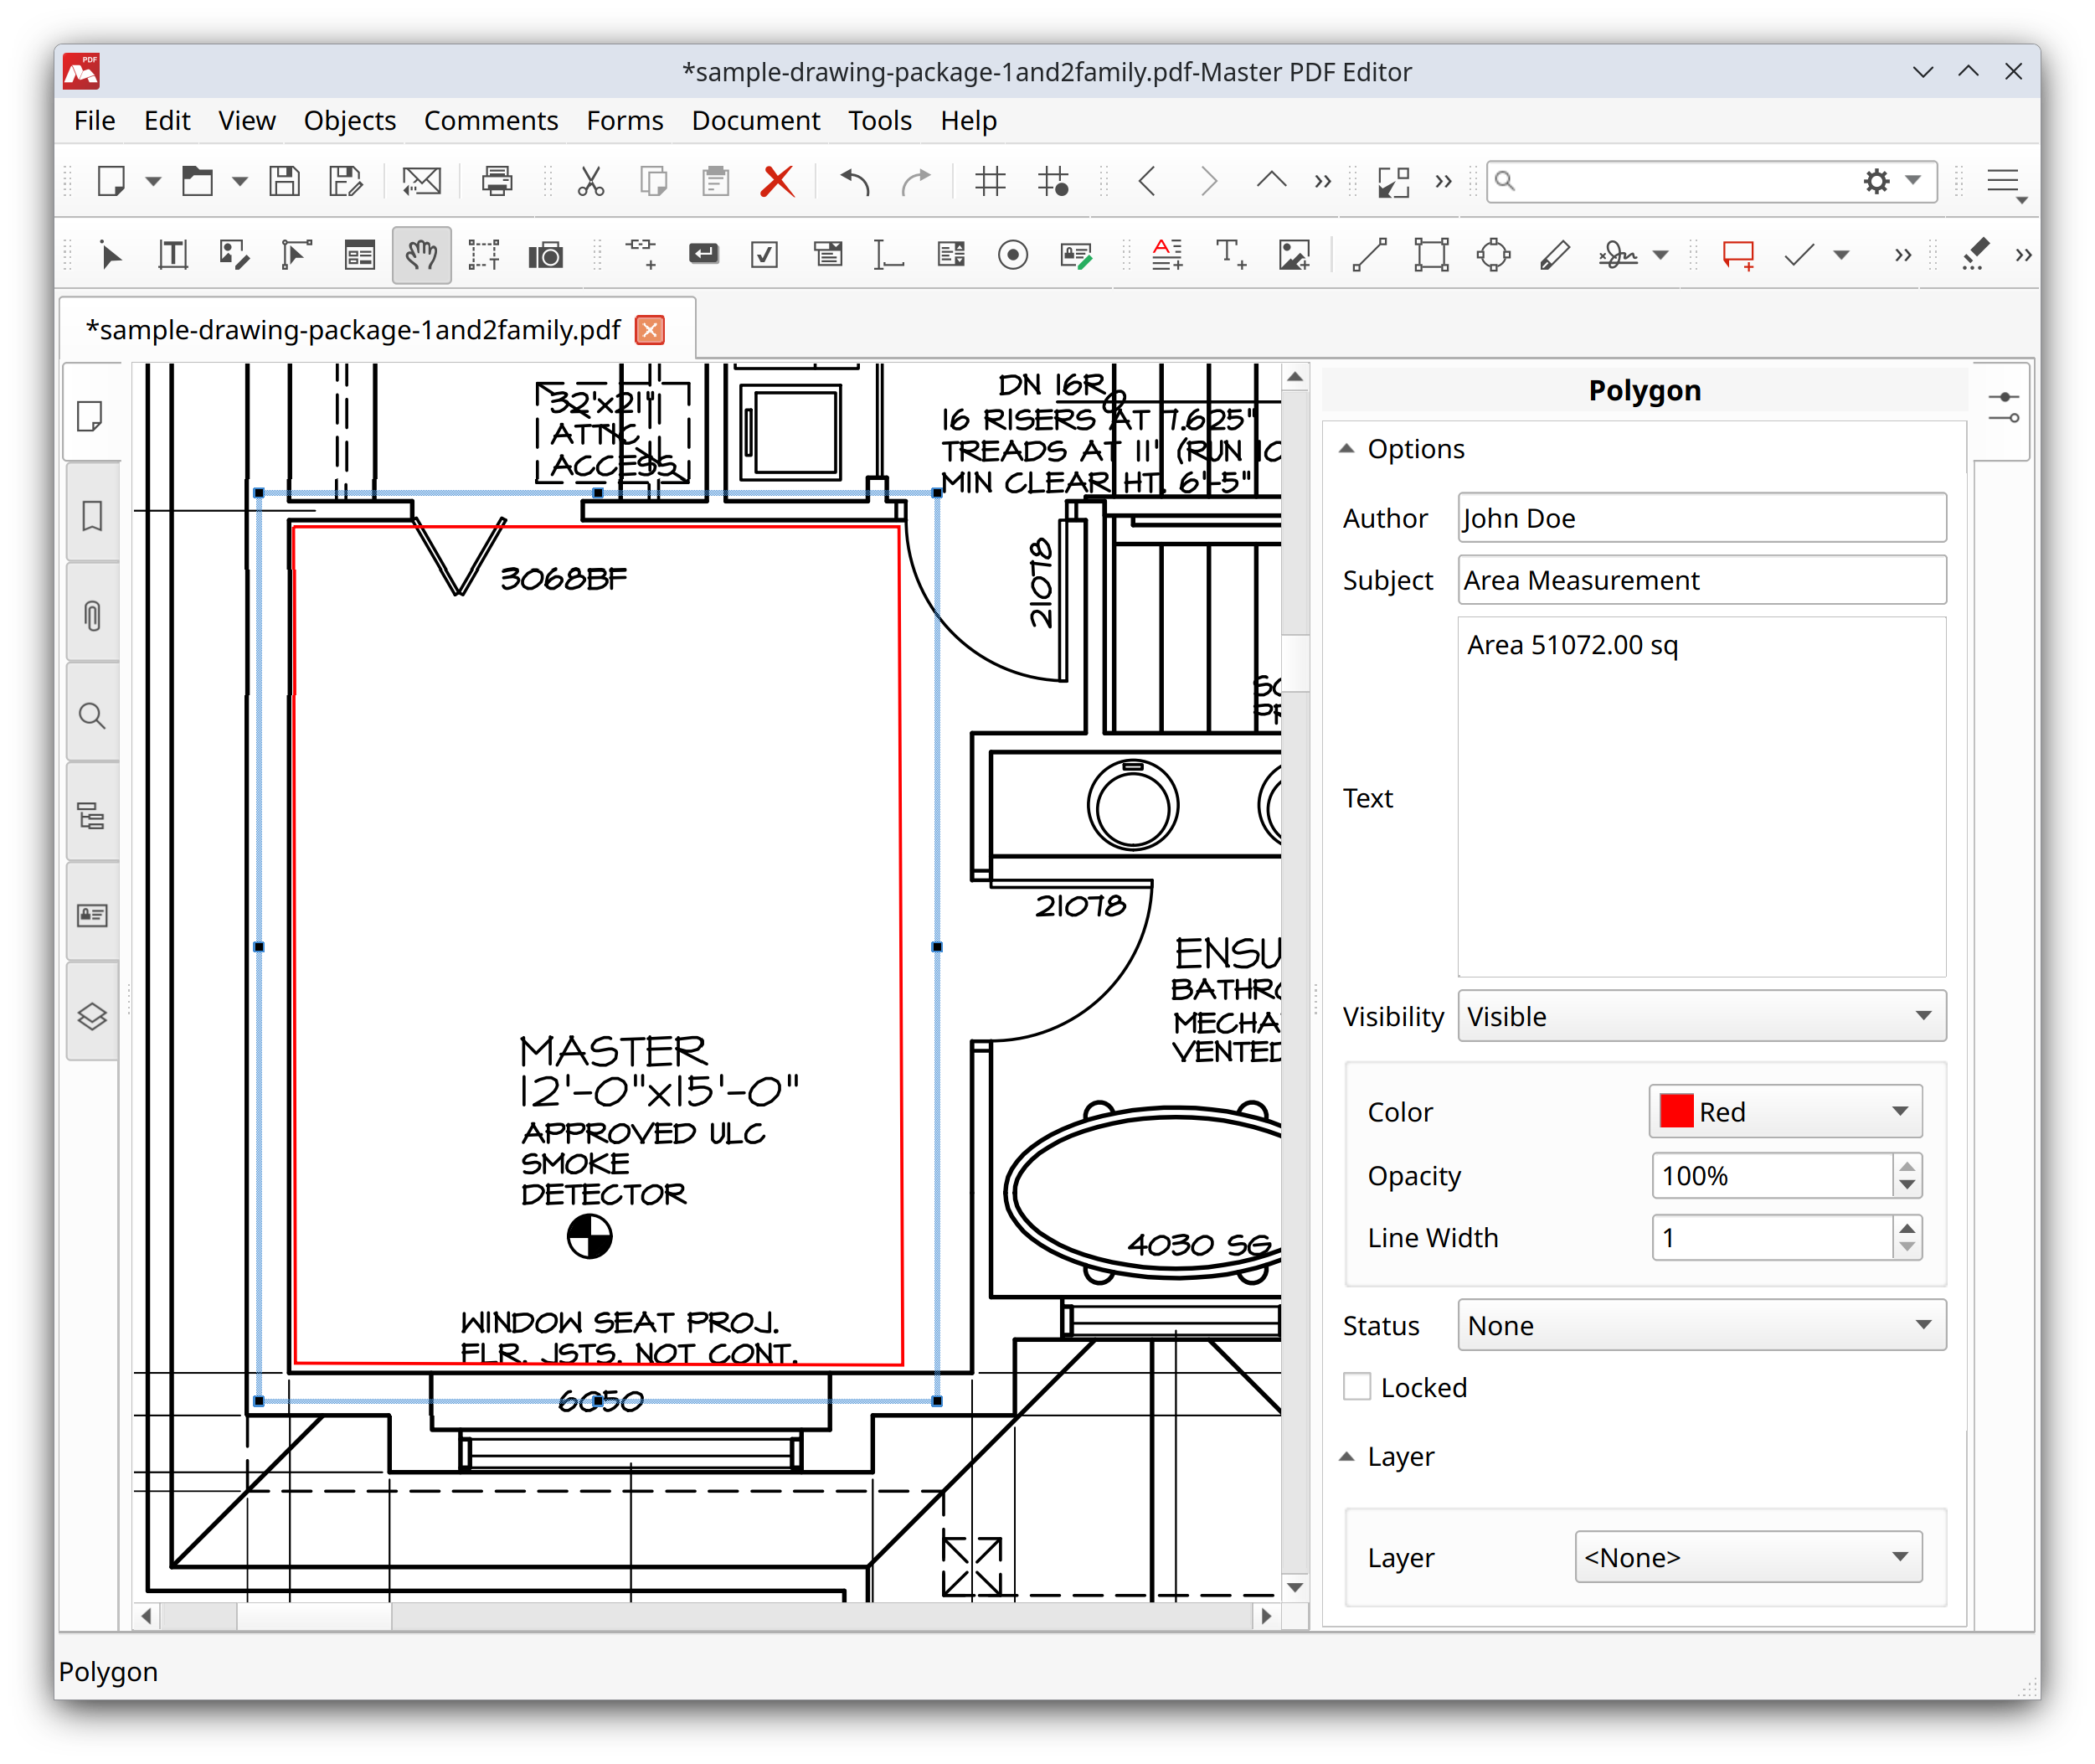Select the Checkbox form field tool
Screen dimensions: 2095x1764
tap(764, 254)
